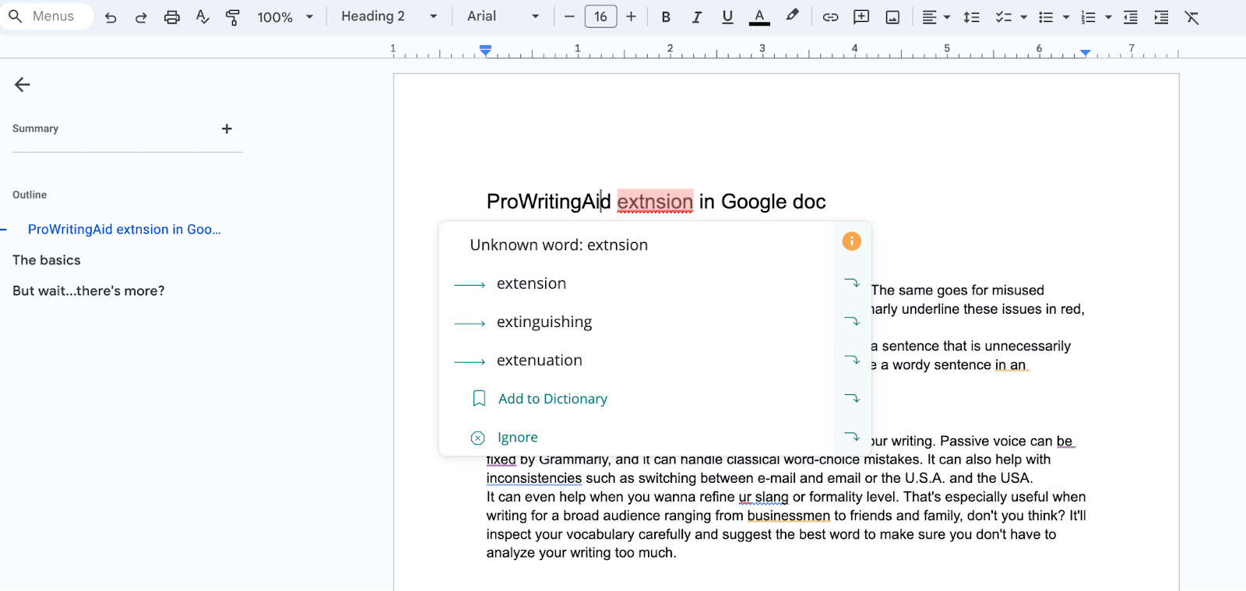Go to ProWritingAid extnsion heading in outline
The image size is (1246, 591).
click(125, 230)
